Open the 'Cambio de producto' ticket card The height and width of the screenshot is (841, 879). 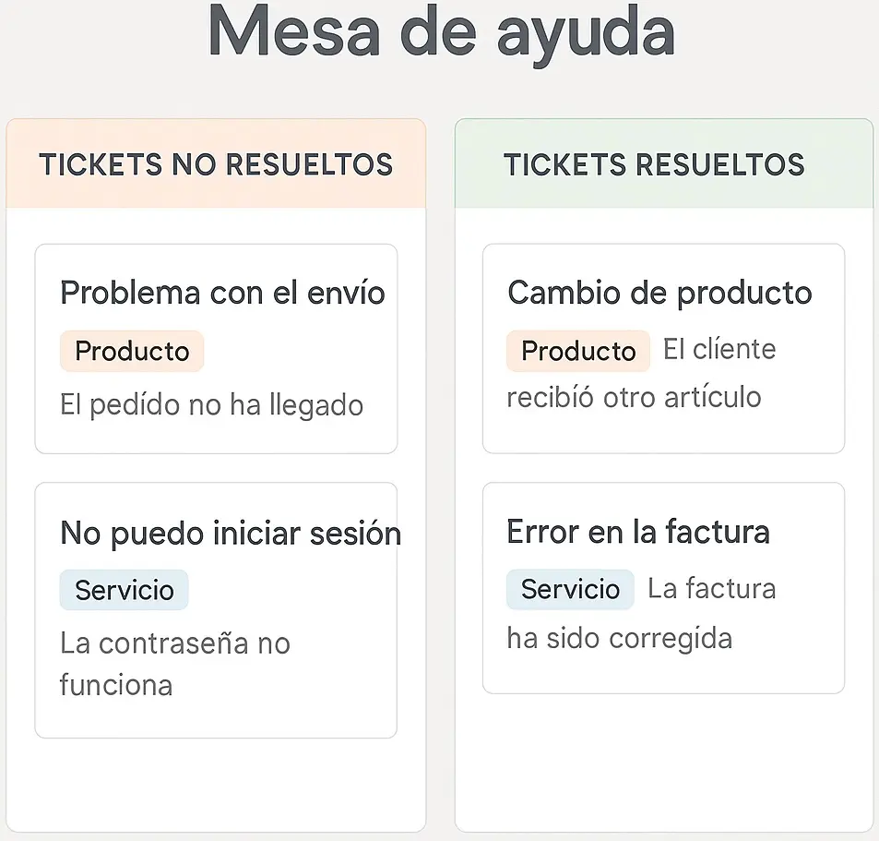(663, 348)
